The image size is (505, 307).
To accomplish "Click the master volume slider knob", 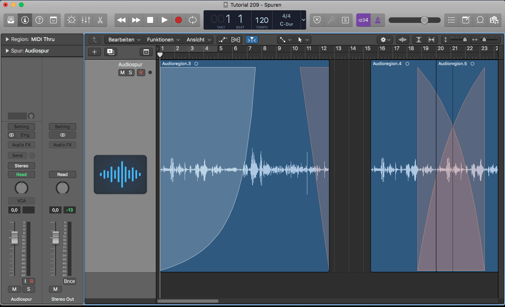I will coord(424,20).
